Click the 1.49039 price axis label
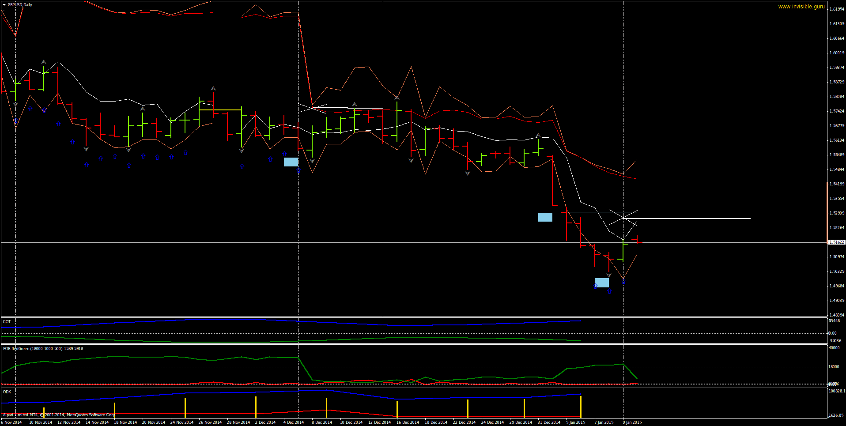 click(837, 301)
